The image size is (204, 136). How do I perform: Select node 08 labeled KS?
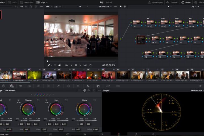[x=155, y=40]
